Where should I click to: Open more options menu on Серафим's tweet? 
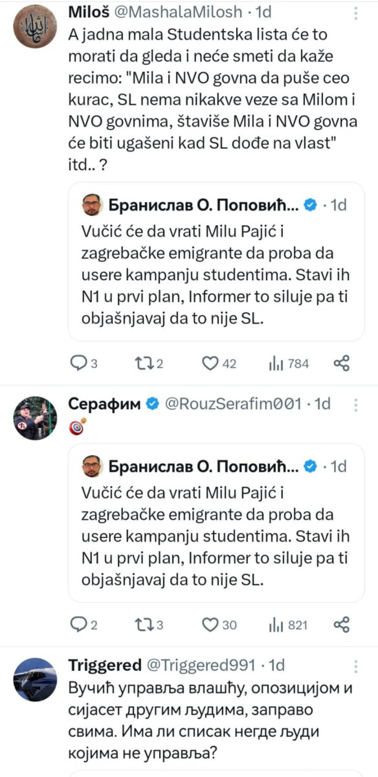[356, 405]
